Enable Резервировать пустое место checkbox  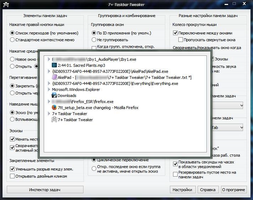point(175,174)
